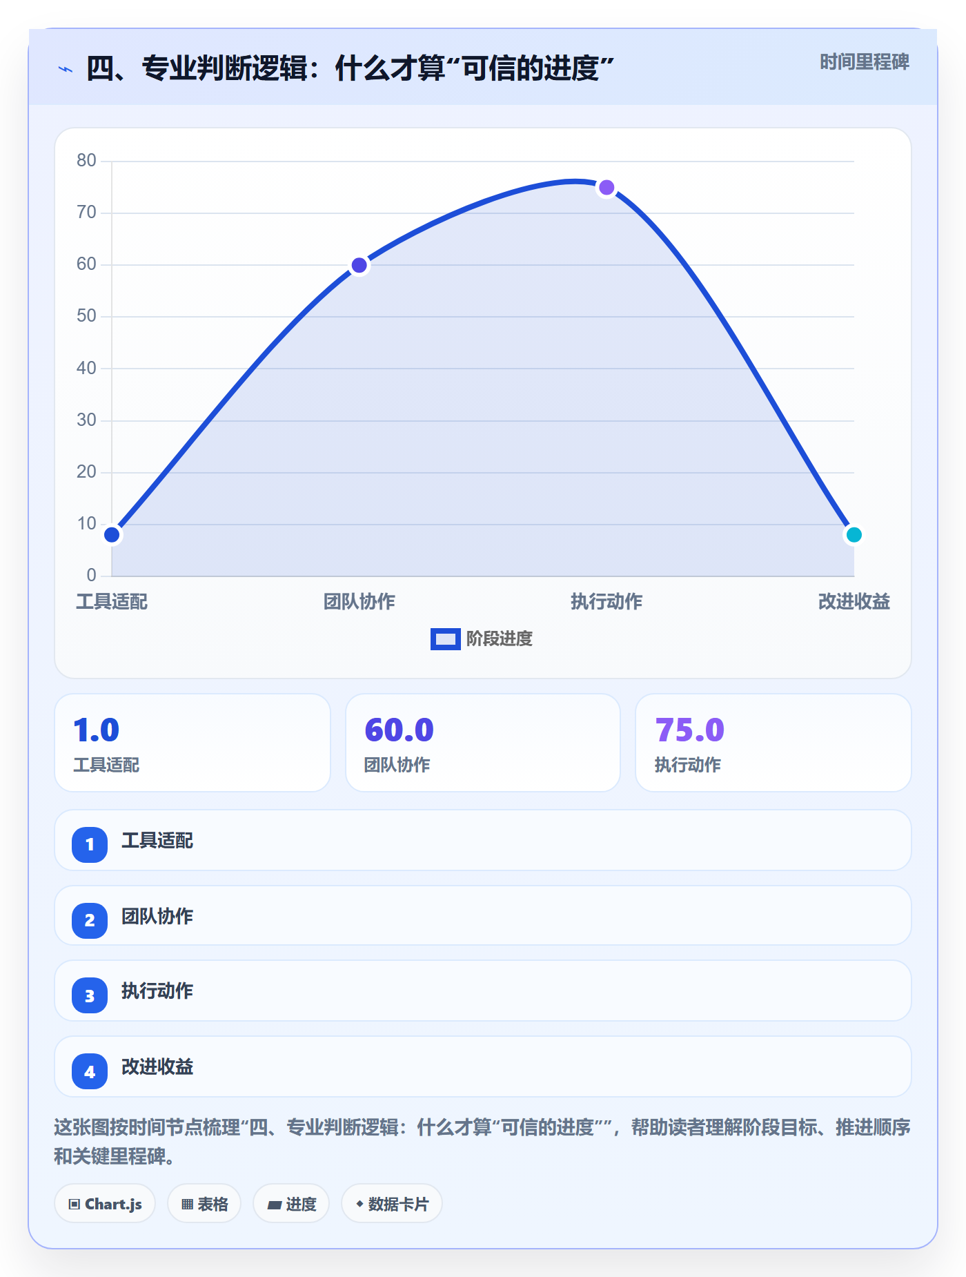This screenshot has width=966, height=1277.
Task: Click the x-axis label 团队协作
Action: click(359, 602)
